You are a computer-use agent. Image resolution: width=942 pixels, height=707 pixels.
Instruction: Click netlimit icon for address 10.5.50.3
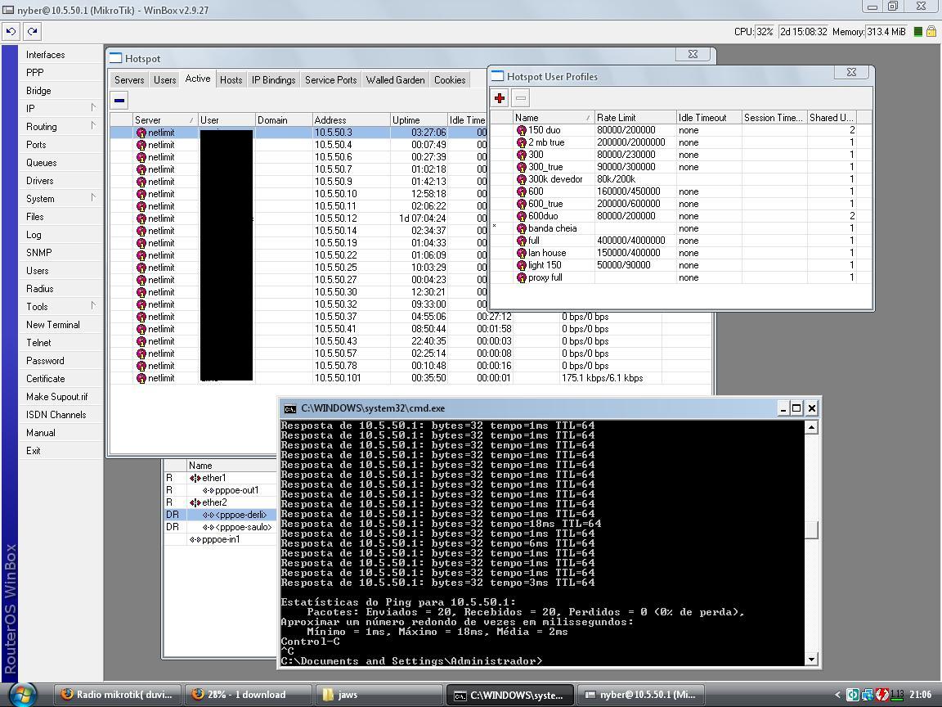click(x=141, y=133)
